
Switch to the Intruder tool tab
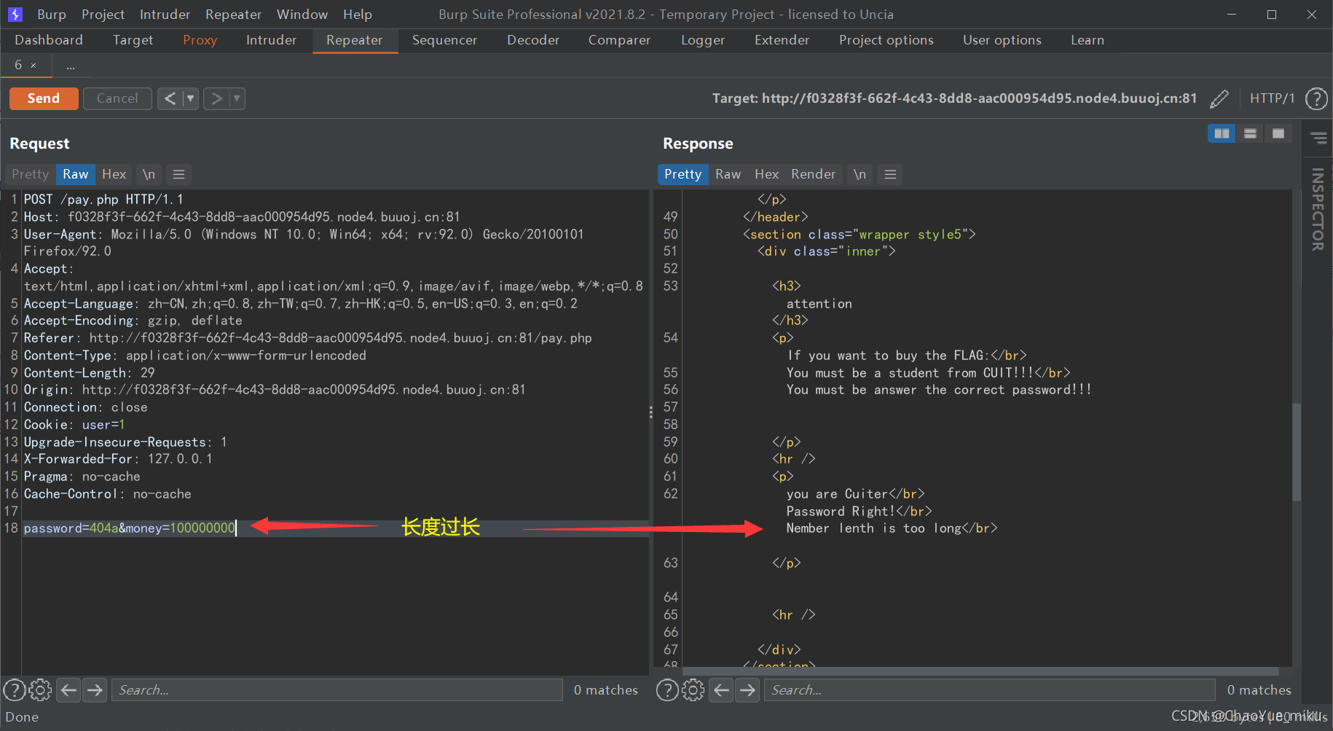coord(271,40)
